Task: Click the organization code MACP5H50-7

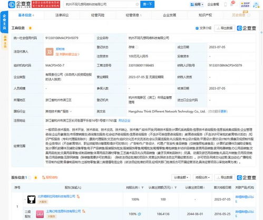Action: coord(55,65)
